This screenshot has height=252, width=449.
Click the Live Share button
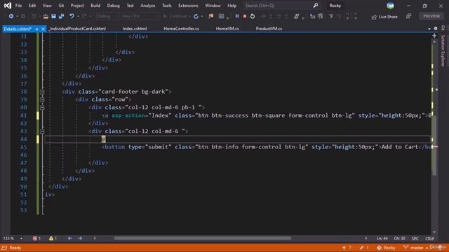click(384, 17)
